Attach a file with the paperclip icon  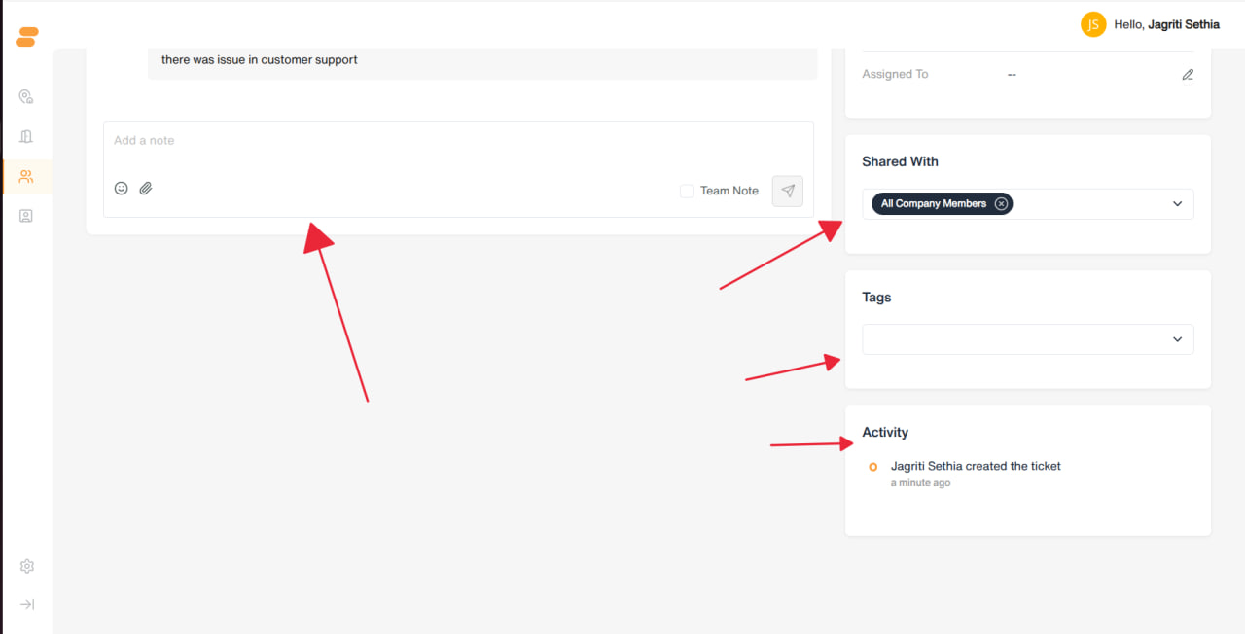tap(146, 189)
